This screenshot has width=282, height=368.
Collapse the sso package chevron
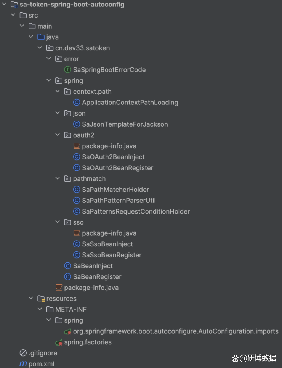coord(58,222)
